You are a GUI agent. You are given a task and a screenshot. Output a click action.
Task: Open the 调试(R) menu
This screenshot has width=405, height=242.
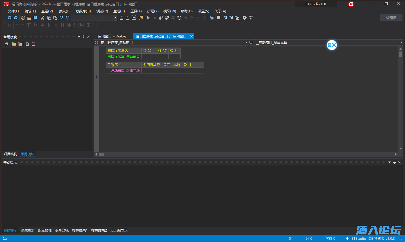point(102,11)
